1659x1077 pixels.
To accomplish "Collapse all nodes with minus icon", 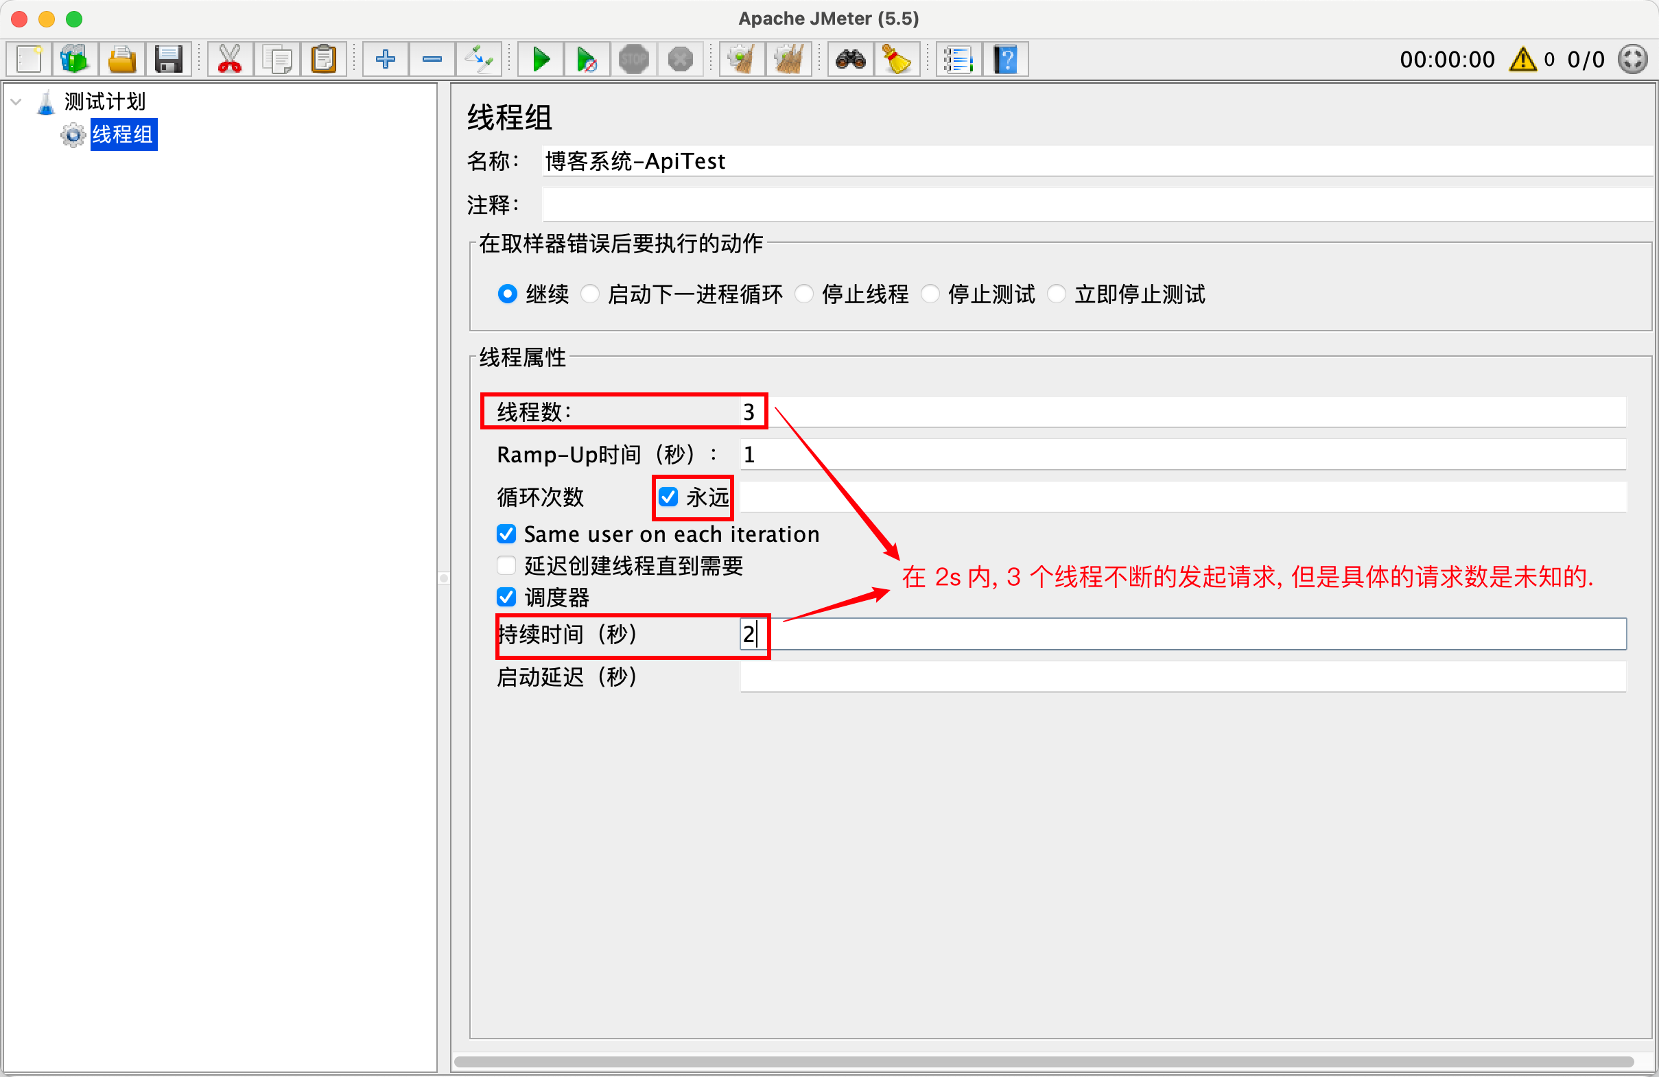I will (x=432, y=59).
